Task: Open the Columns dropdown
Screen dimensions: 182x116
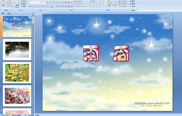Action: pos(72,6)
